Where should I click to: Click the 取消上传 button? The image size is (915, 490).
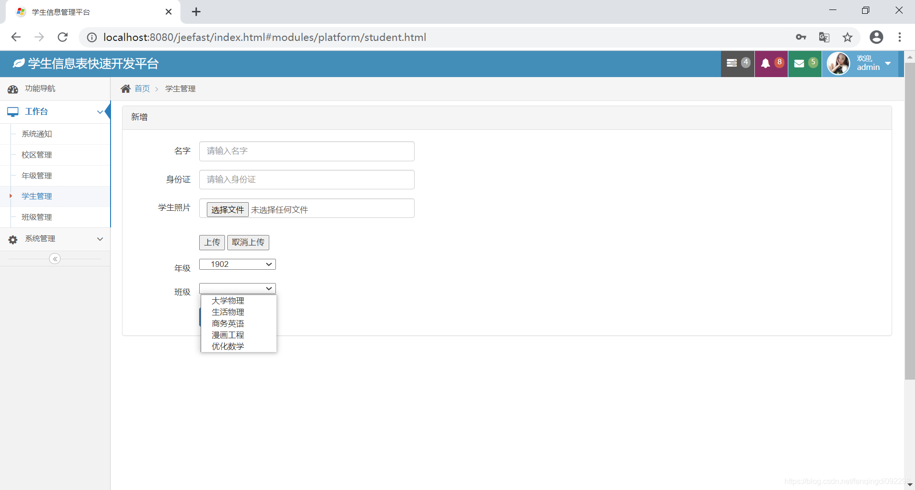[x=248, y=243]
